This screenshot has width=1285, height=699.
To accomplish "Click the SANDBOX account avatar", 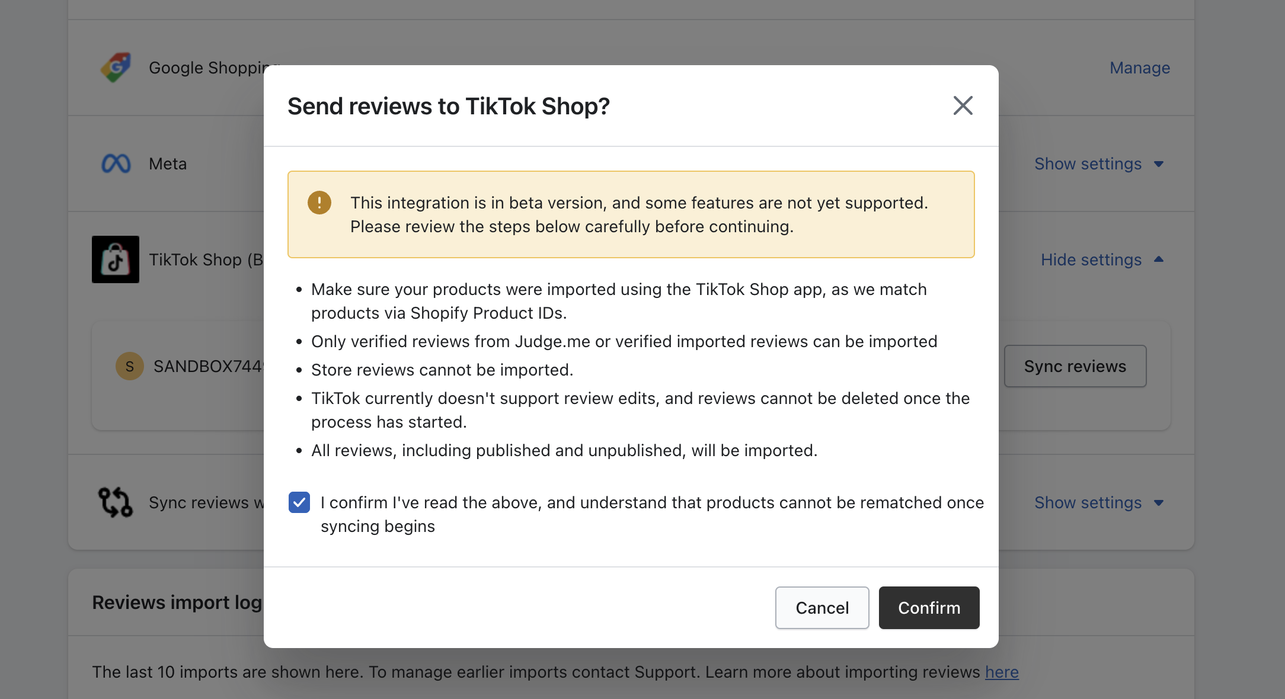I will (129, 366).
